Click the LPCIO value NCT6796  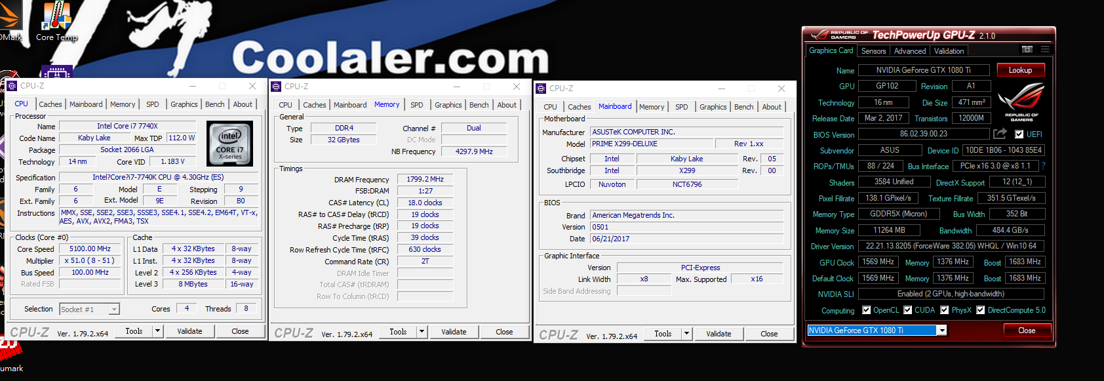pos(687,184)
